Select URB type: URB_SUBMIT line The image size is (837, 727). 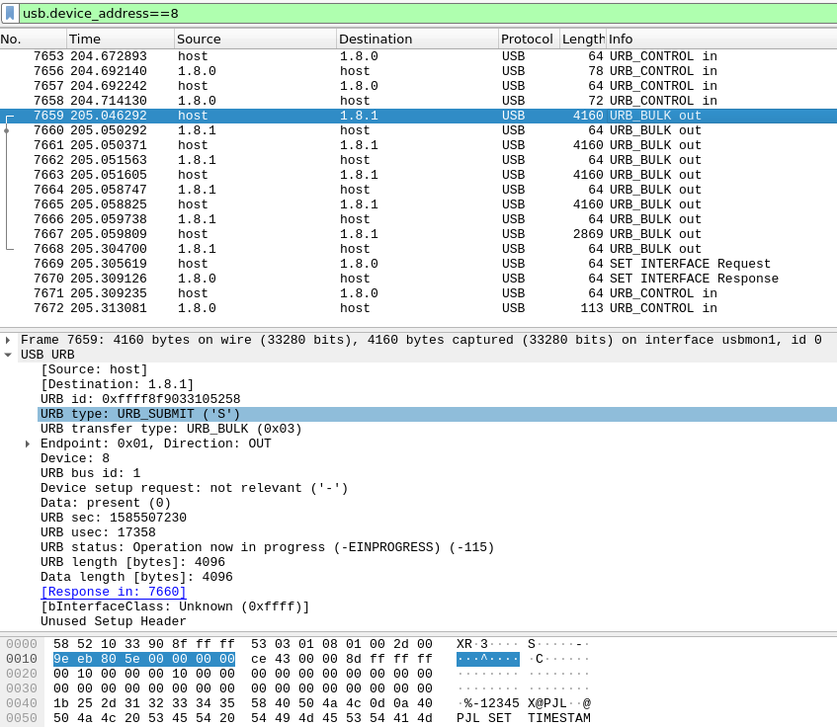437,414
